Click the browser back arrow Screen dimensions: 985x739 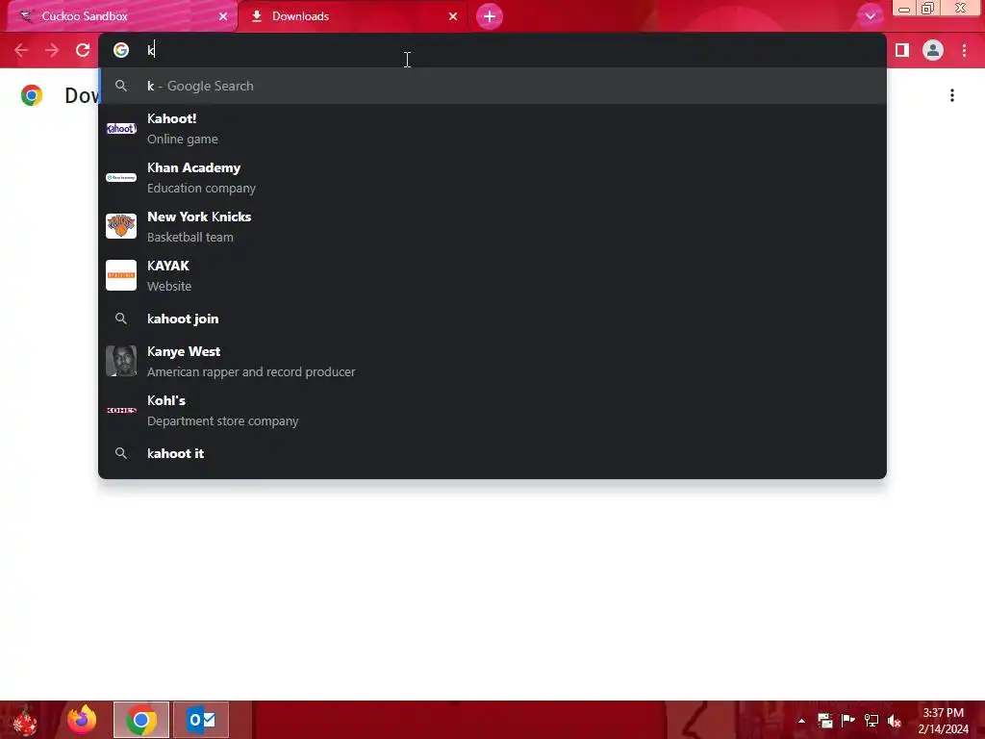coord(21,50)
